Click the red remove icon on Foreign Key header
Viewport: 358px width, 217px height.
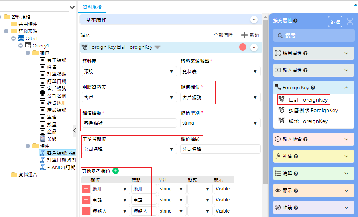pyautogui.click(x=243, y=47)
